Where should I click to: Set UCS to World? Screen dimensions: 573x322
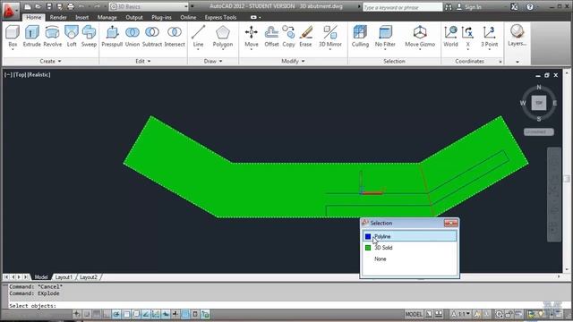point(450,36)
